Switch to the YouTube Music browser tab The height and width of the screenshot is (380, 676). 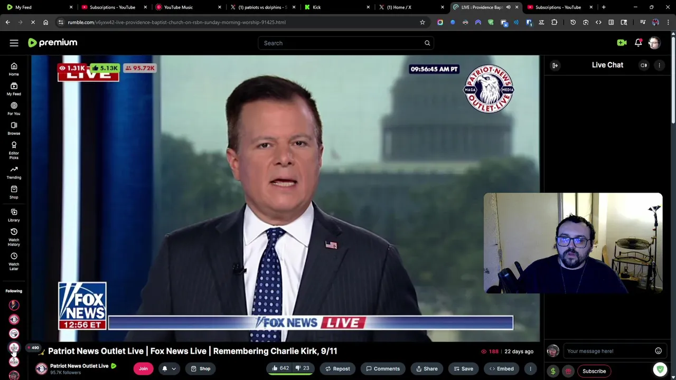pyautogui.click(x=187, y=7)
